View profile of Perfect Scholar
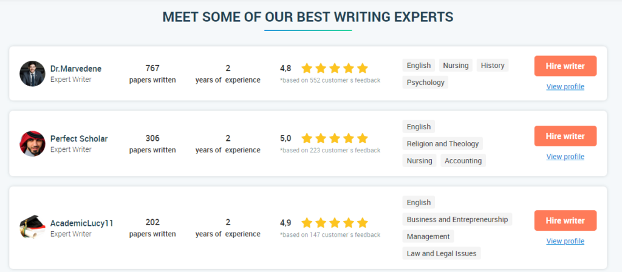This screenshot has width=622, height=272. point(566,157)
